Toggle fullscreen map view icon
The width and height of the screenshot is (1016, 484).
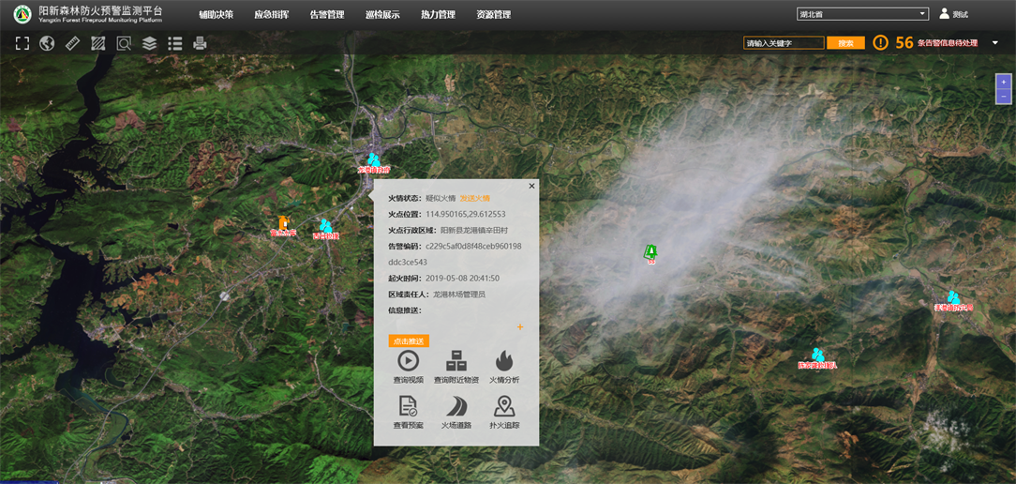(22, 43)
